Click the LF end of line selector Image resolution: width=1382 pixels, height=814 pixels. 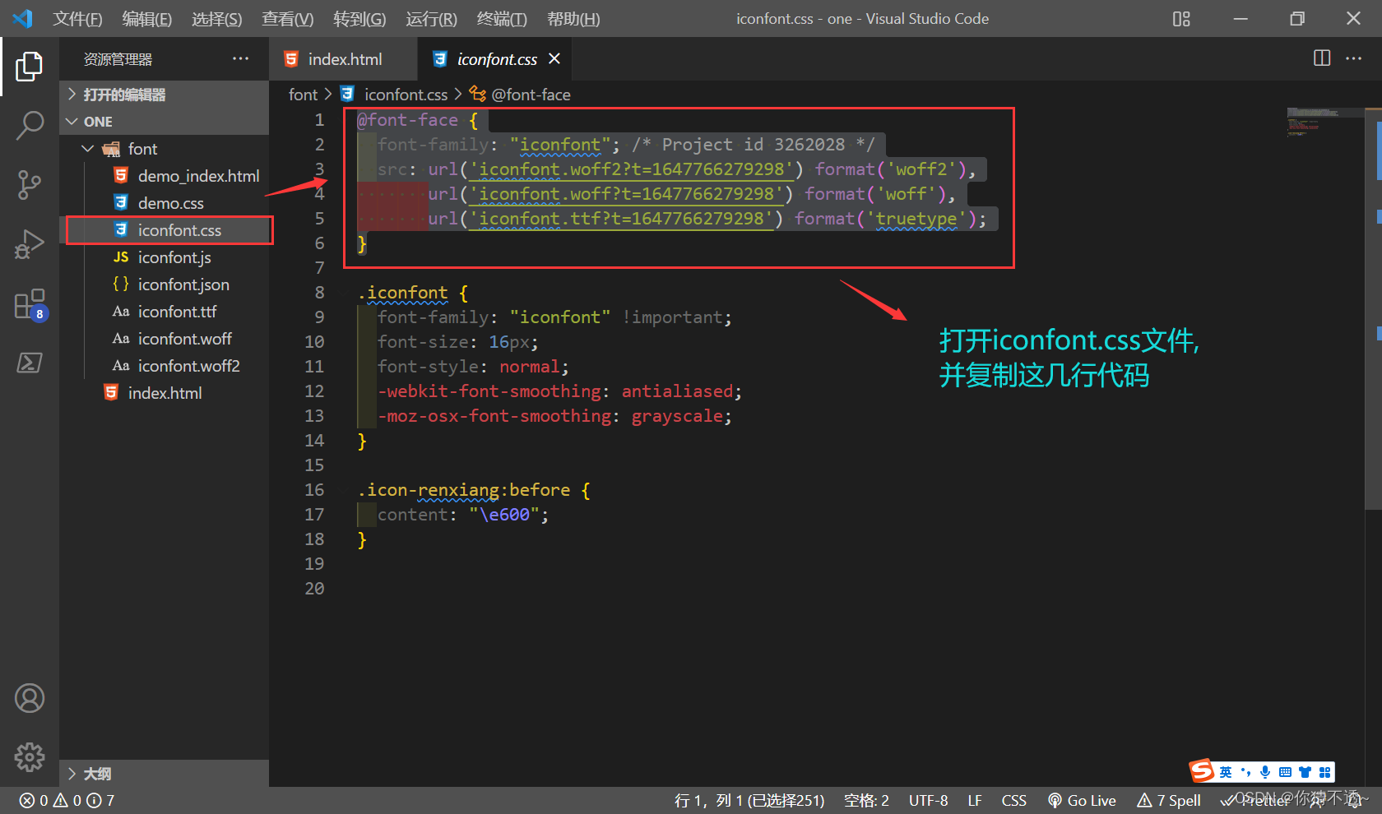coord(975,801)
